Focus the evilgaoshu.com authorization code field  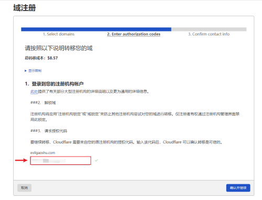click(x=61, y=161)
